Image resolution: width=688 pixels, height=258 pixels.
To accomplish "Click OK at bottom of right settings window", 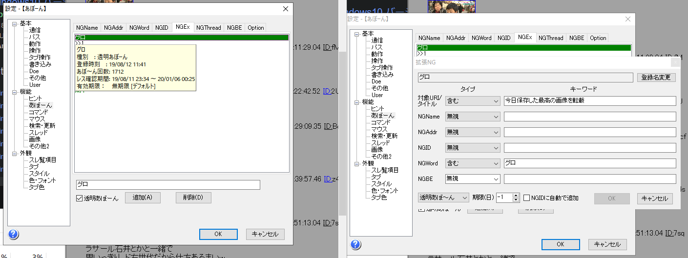I will (561, 244).
